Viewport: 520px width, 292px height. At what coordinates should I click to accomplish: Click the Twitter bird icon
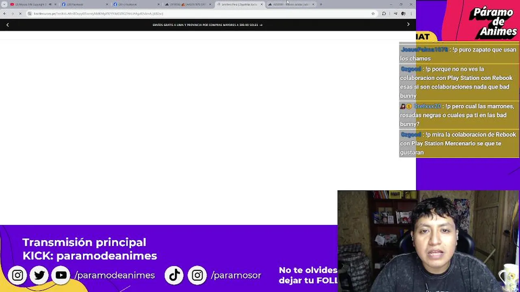pos(39,275)
